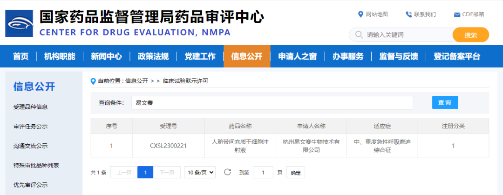503x195 pixels.
Task: Click the blue 查询 button
Action: [445, 102]
